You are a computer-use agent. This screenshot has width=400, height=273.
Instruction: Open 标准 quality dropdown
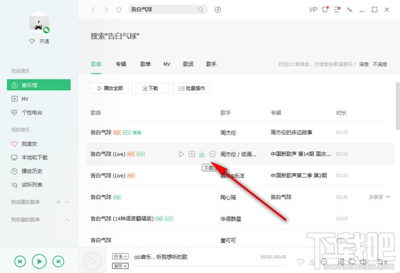[x=120, y=256]
